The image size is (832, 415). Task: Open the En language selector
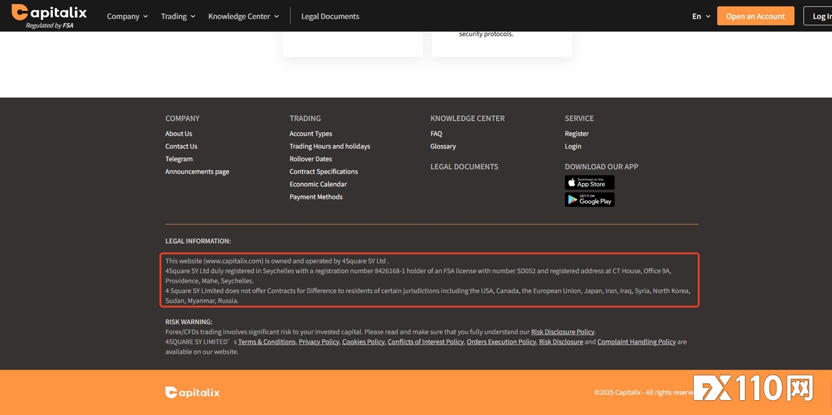[701, 16]
